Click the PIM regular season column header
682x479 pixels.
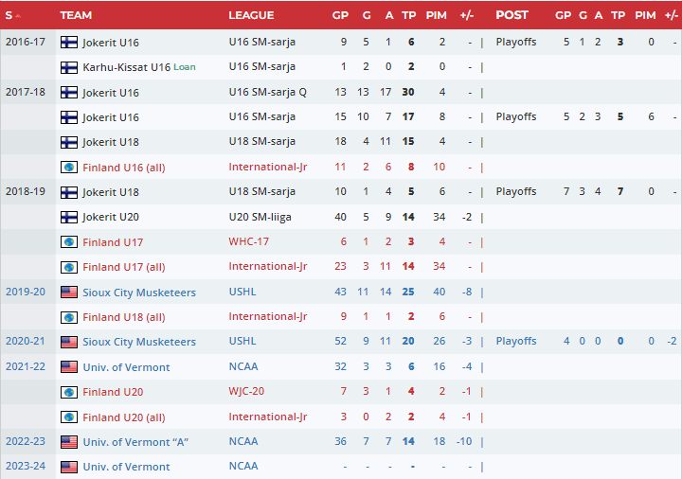(436, 15)
